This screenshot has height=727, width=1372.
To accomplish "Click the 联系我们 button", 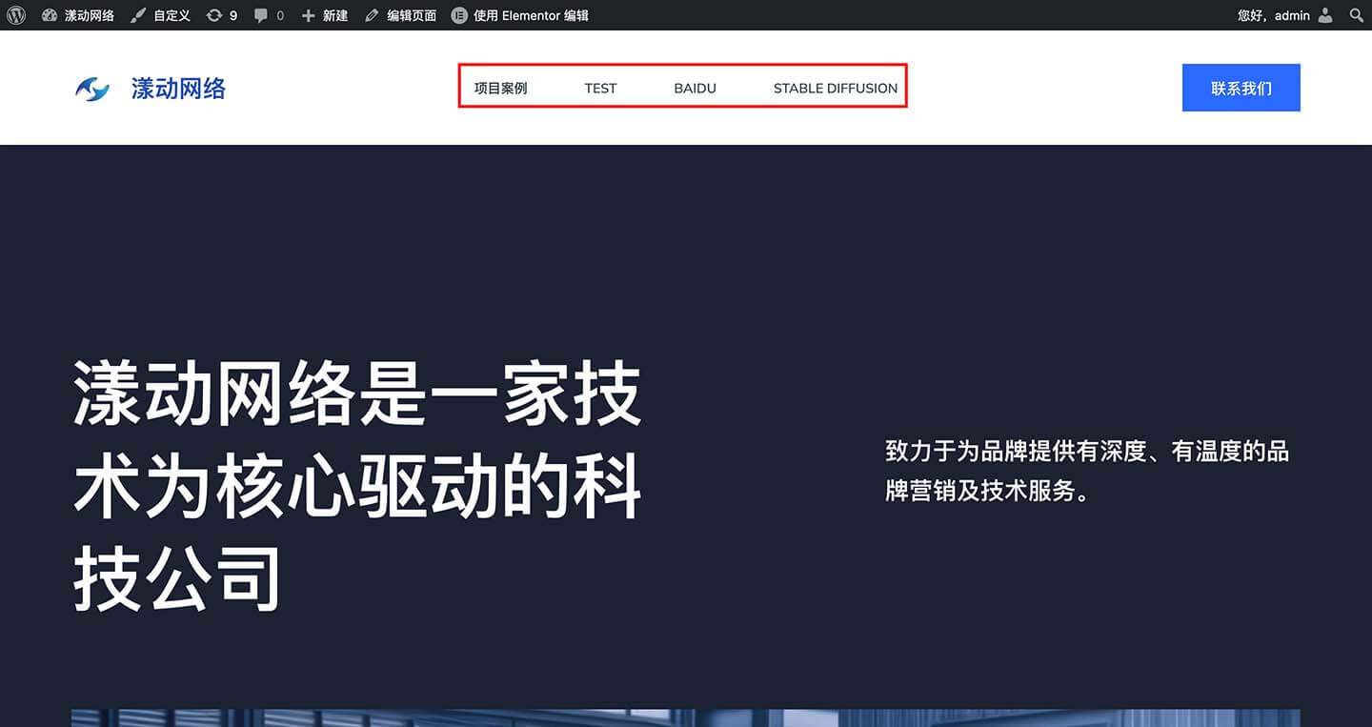I will (x=1241, y=88).
